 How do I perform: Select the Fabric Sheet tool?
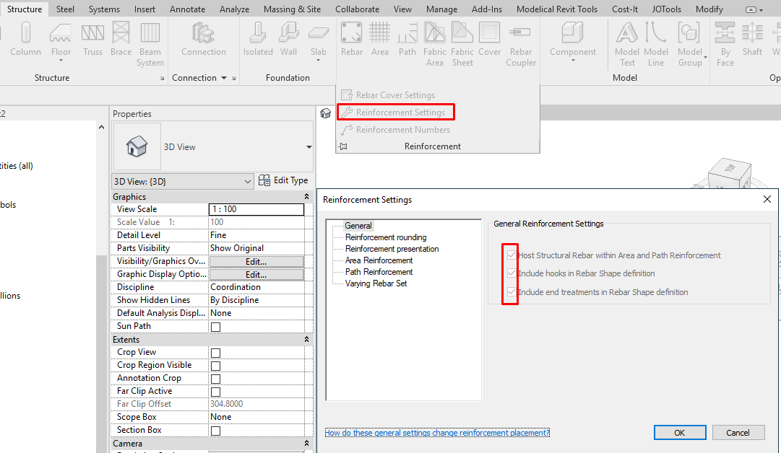[462, 44]
